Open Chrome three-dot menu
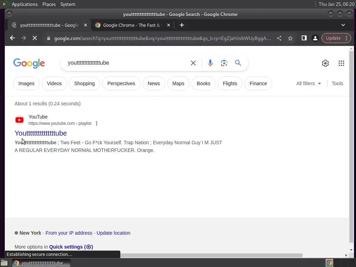The height and width of the screenshot is (267, 356). pyautogui.click(x=347, y=38)
